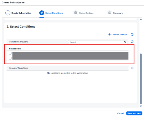
Task: Click the scrollbar down arrow
Action: click(141, 106)
